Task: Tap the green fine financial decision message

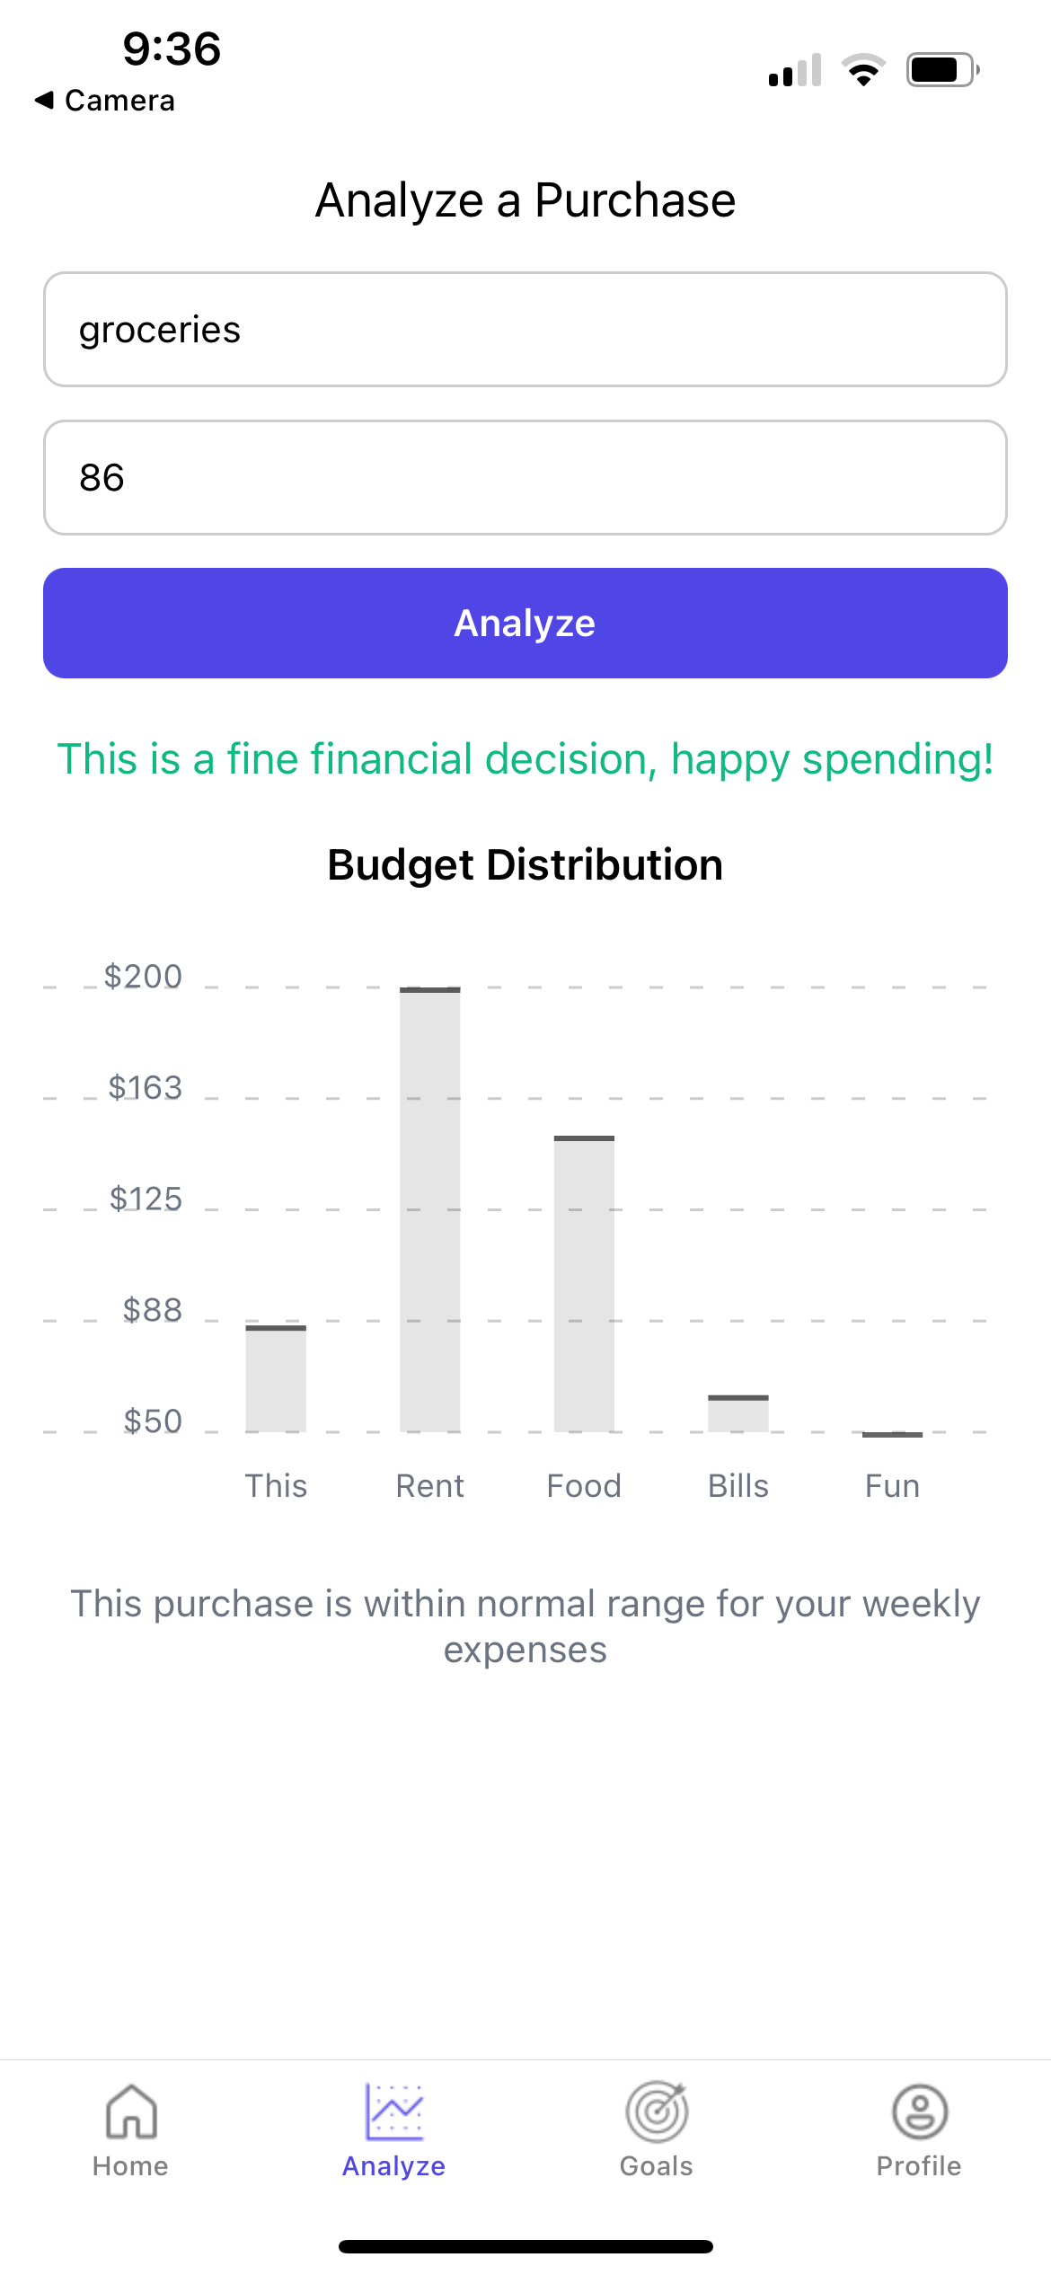Action: (x=525, y=760)
